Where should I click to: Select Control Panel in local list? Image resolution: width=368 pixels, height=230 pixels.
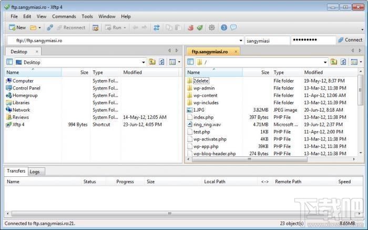pyautogui.click(x=26, y=88)
